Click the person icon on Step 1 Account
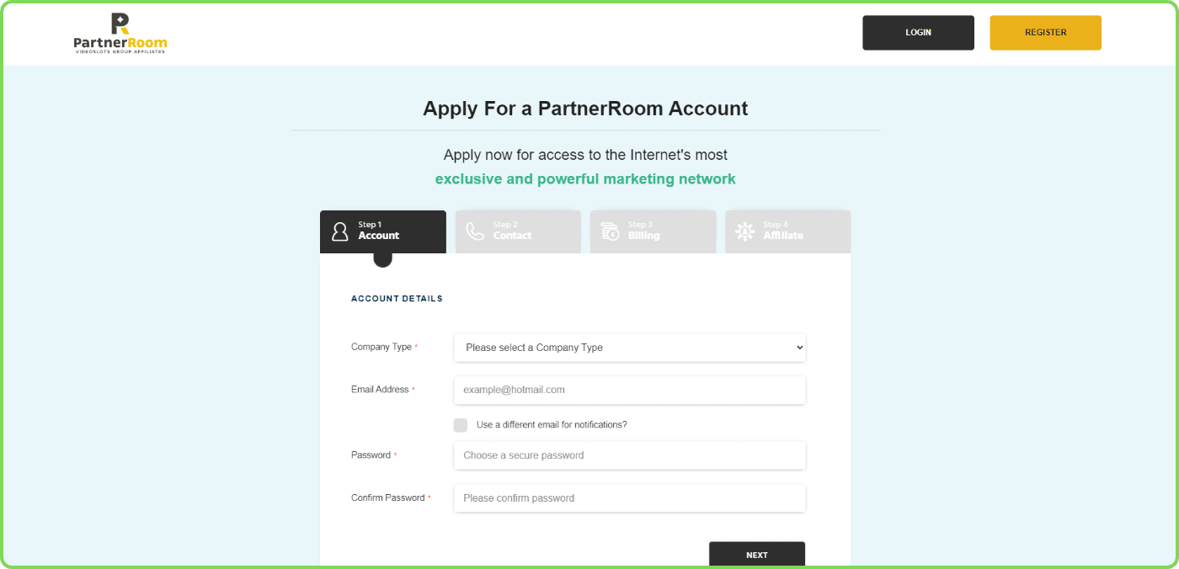 tap(339, 231)
